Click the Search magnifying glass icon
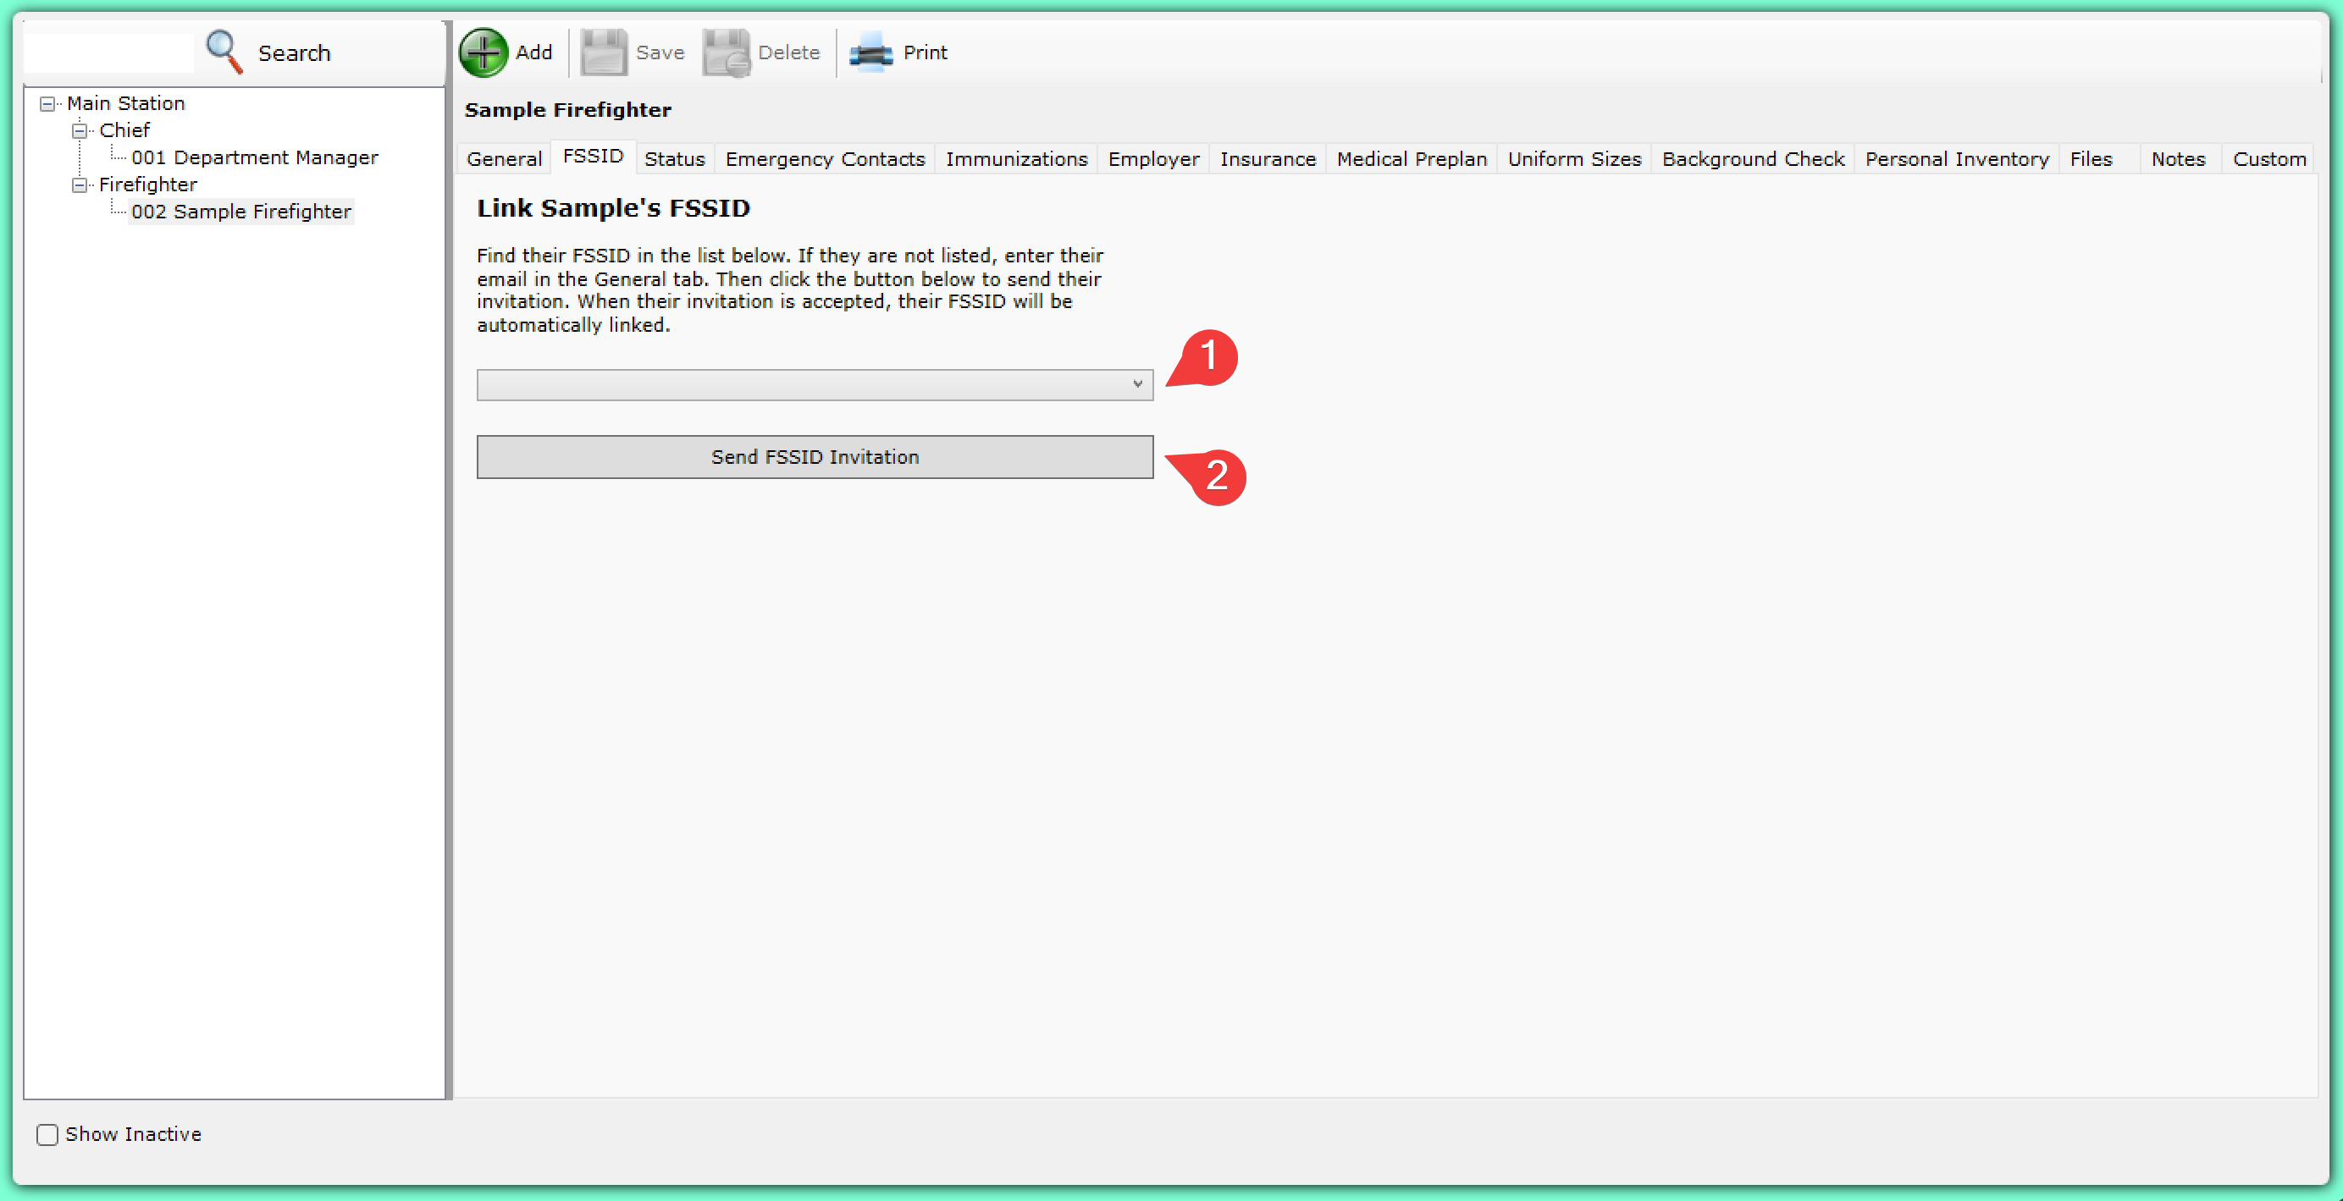Screen dimensions: 2343x1201 click(x=224, y=52)
